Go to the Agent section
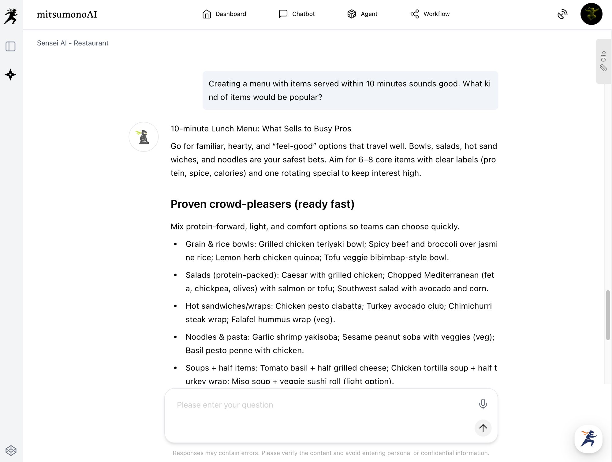This screenshot has height=462, width=612. coord(362,14)
